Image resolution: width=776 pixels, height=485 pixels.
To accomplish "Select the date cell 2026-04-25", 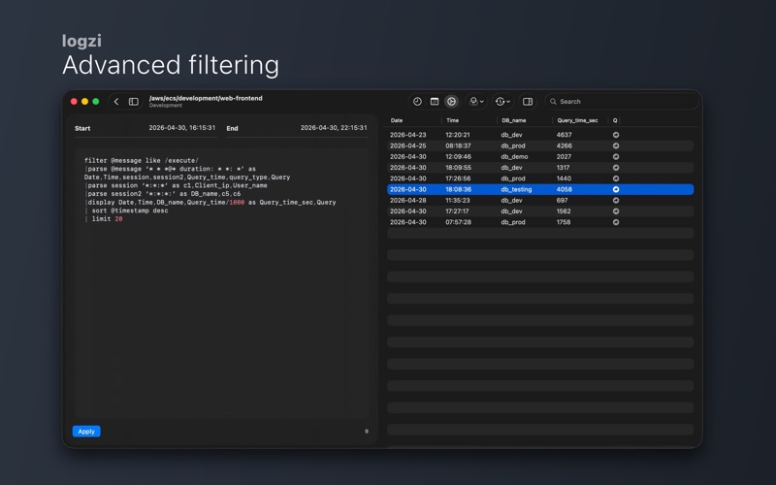I will (407, 146).
